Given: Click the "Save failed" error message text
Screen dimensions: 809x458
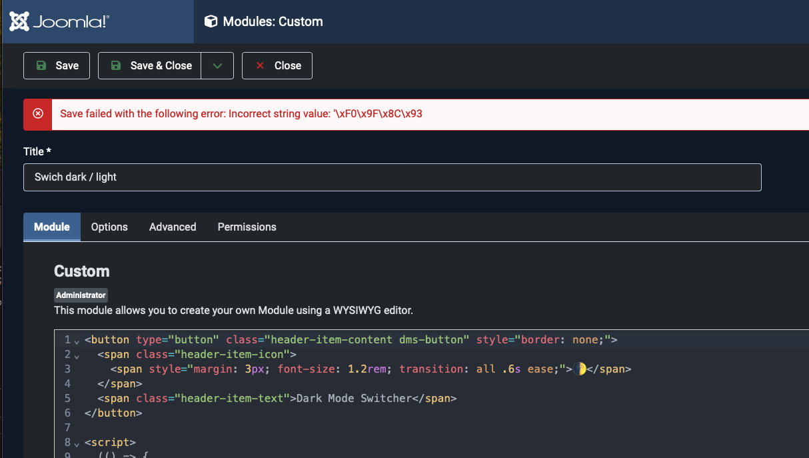Looking at the screenshot, I should (241, 114).
